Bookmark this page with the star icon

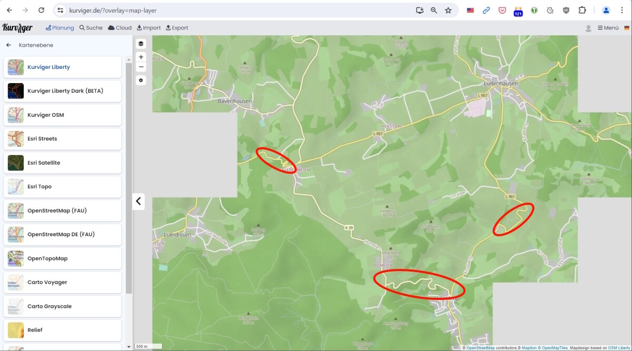click(448, 10)
